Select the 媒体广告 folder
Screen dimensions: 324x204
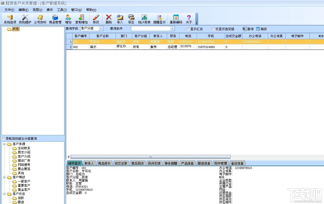pos(24,161)
